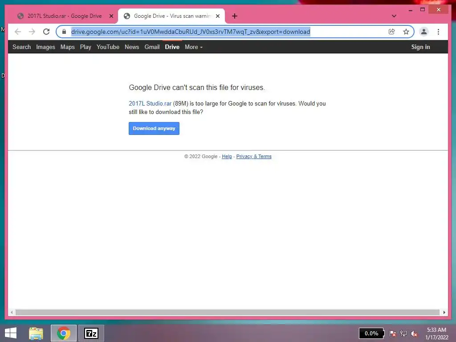Viewport: 456px width, 342px height.
Task: Click the 0.0% battery indicator
Action: coord(371,333)
